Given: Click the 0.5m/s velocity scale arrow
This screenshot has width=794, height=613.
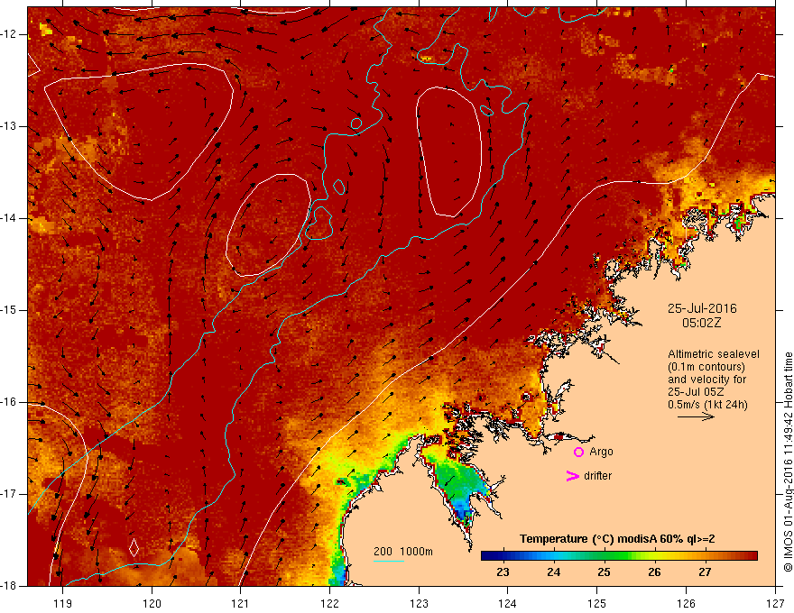Looking at the screenshot, I should 696,416.
